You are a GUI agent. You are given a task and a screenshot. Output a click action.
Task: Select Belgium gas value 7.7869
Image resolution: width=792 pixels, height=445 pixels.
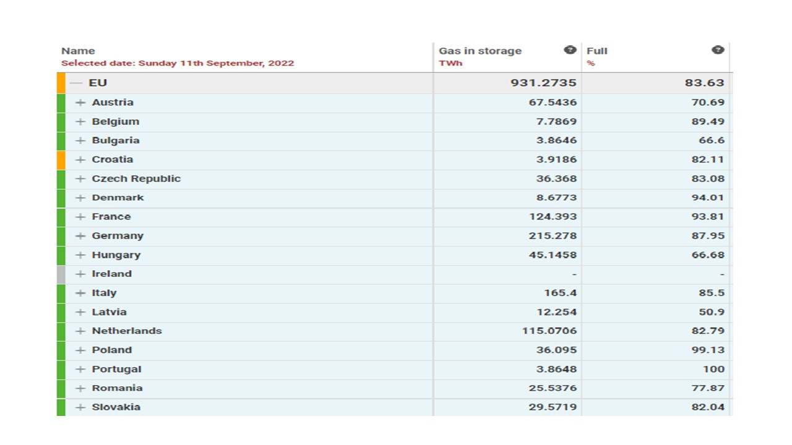[556, 122]
